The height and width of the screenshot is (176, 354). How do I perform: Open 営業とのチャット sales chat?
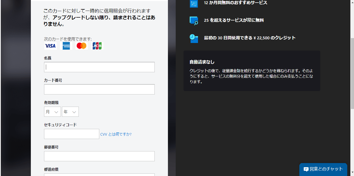pyautogui.click(x=323, y=169)
